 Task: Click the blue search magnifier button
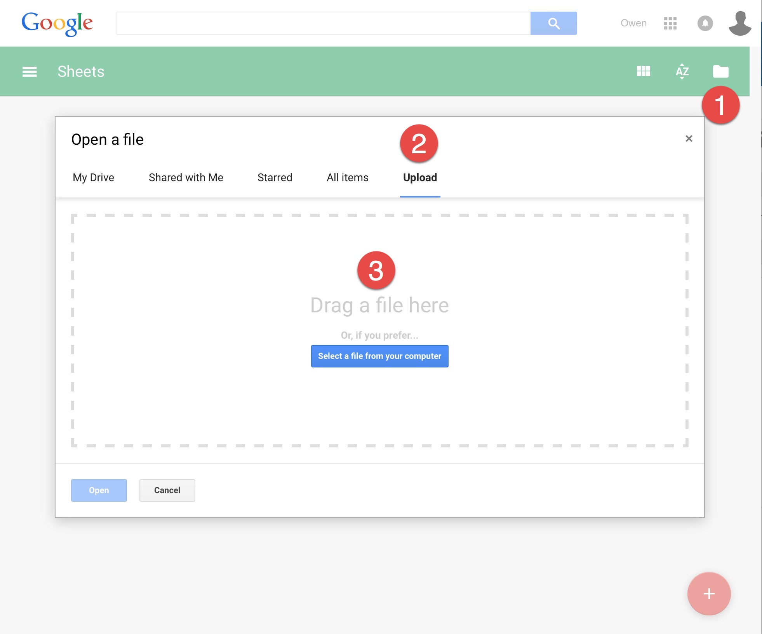553,23
